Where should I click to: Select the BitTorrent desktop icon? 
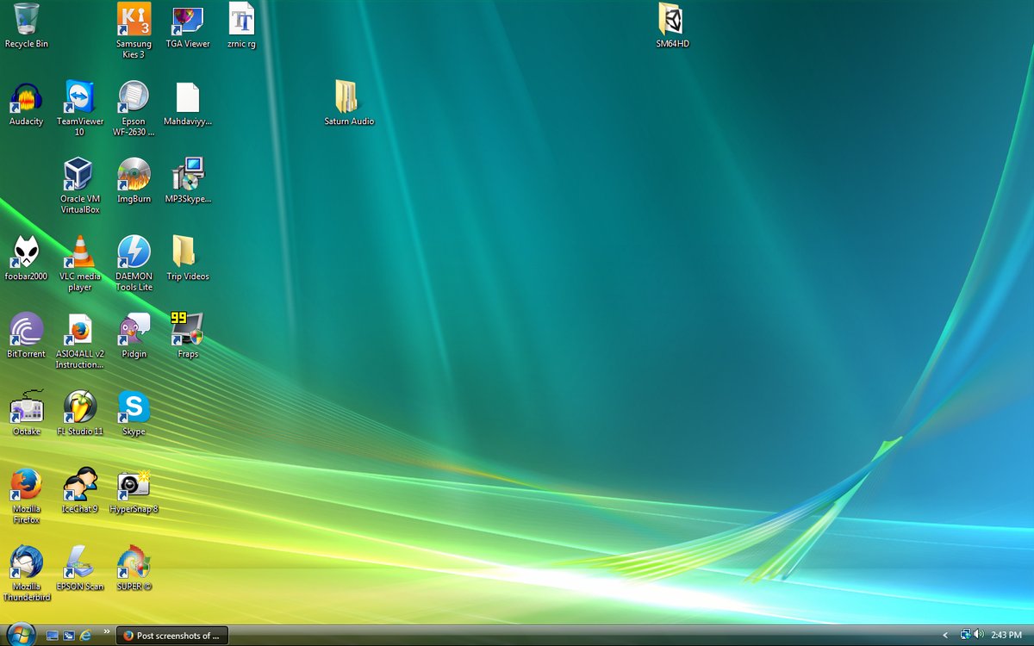tap(26, 330)
